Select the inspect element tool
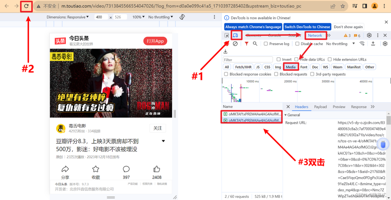This screenshot has width=391, height=200. point(227,35)
